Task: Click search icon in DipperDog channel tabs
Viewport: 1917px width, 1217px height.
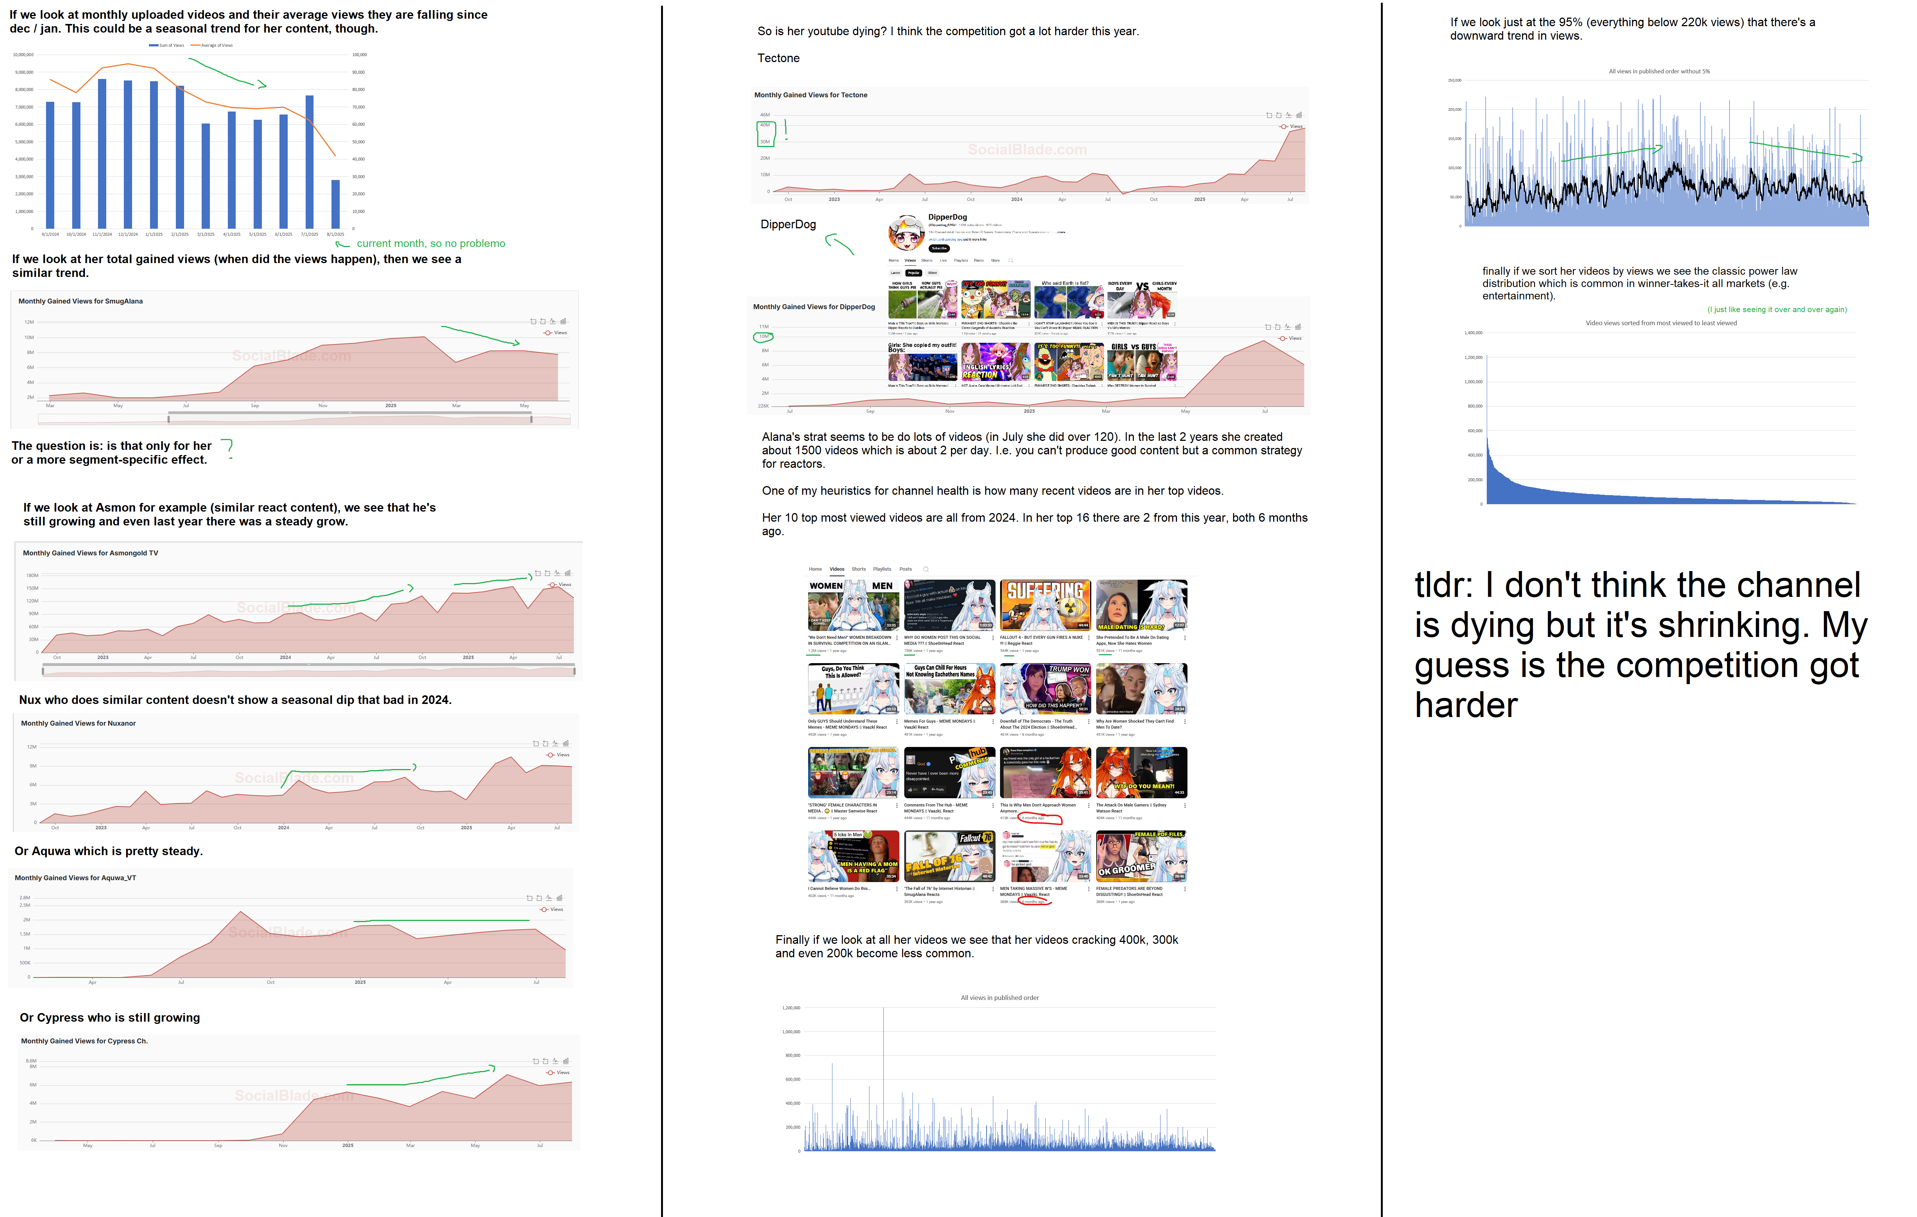Action: point(1011,260)
